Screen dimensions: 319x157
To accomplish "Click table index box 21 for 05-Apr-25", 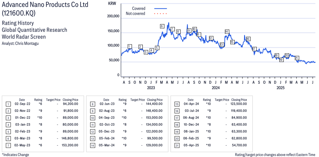I will click(x=177, y=146).
